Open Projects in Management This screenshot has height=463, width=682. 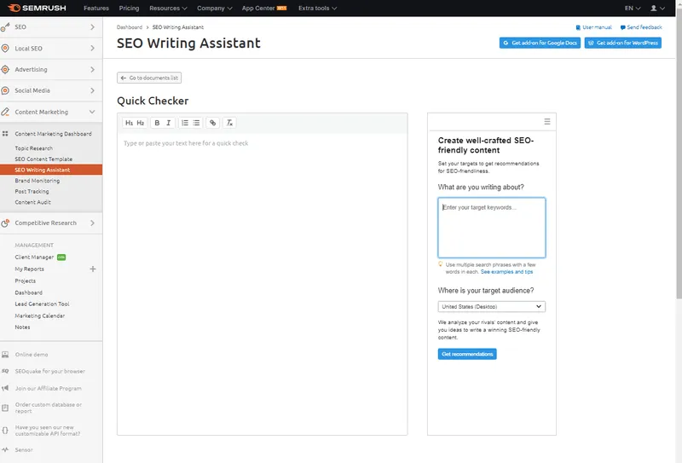26,281
